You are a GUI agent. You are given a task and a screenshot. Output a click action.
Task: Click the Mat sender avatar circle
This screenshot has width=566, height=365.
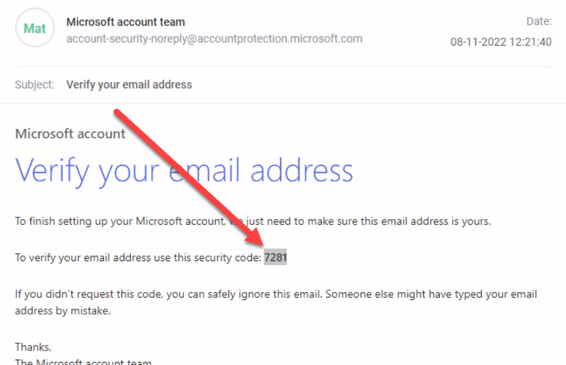[x=35, y=28]
